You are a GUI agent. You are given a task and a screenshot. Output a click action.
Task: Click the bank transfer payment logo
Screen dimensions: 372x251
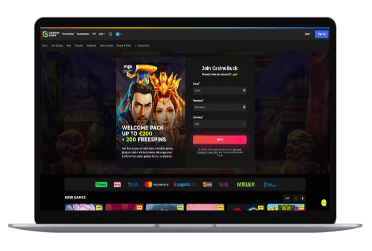(270, 185)
